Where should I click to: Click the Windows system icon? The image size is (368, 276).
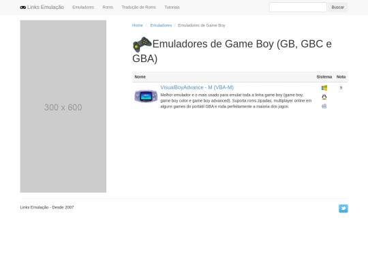pos(324,88)
